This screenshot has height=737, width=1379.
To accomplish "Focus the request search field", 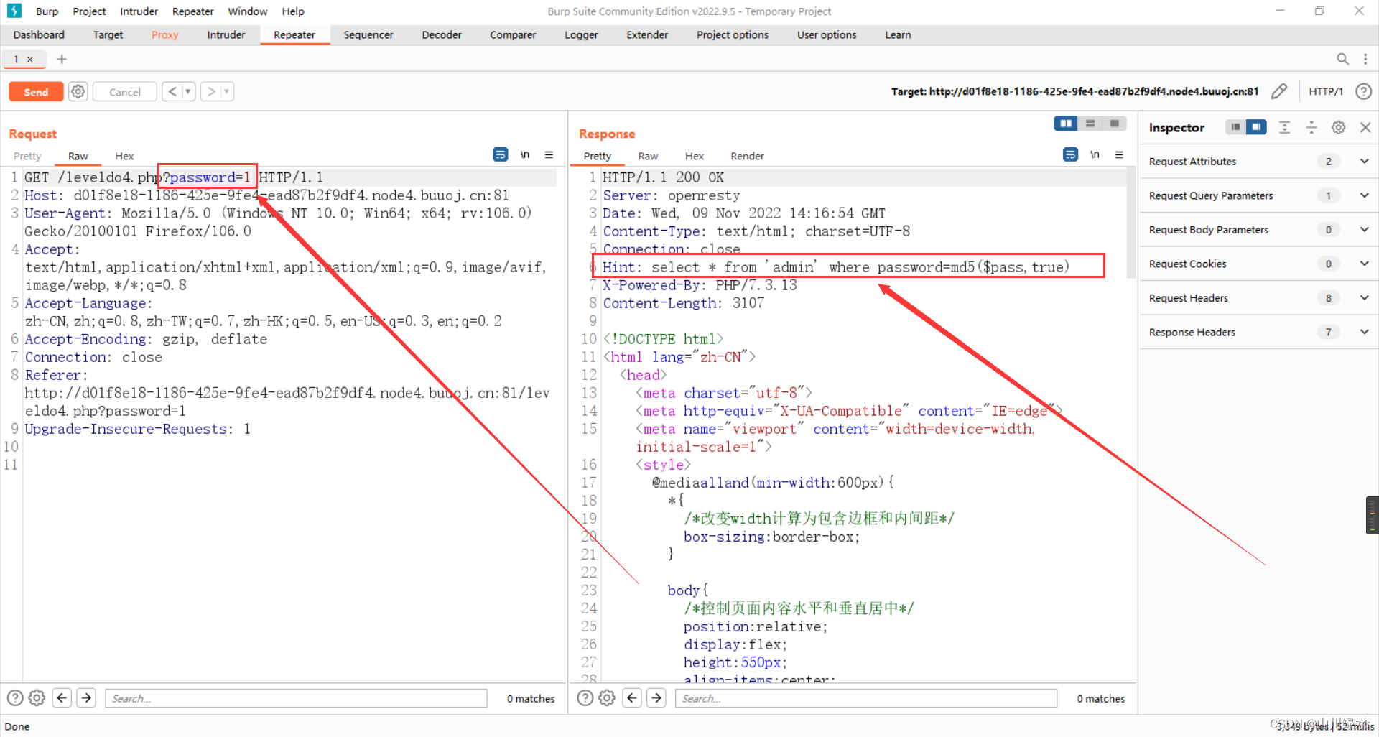I will click(296, 698).
